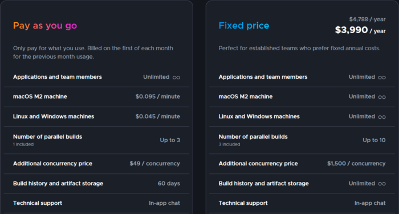This screenshot has height=214, width=399.
Task: Click the '1 included' note under parallel builds
Action: (23, 144)
